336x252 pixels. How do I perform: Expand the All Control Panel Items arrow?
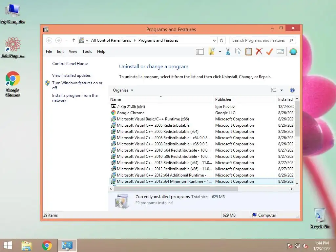click(135, 40)
